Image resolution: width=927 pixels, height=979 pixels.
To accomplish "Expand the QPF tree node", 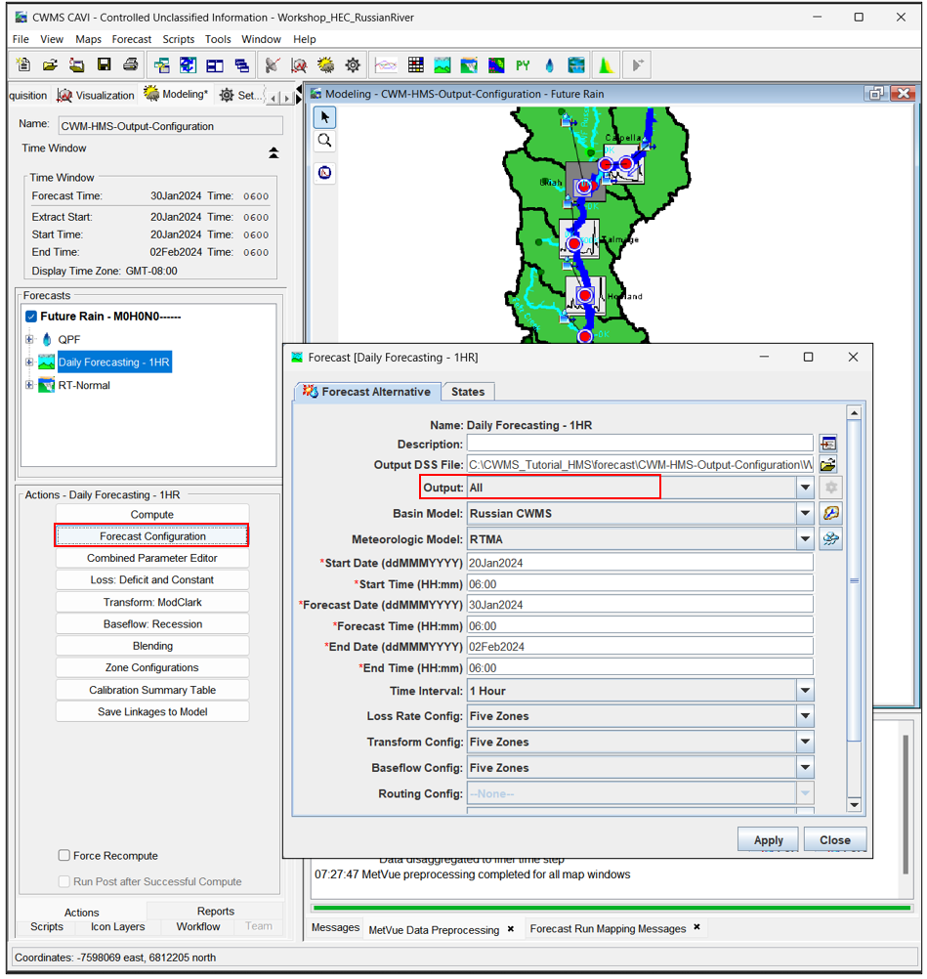I will (29, 340).
